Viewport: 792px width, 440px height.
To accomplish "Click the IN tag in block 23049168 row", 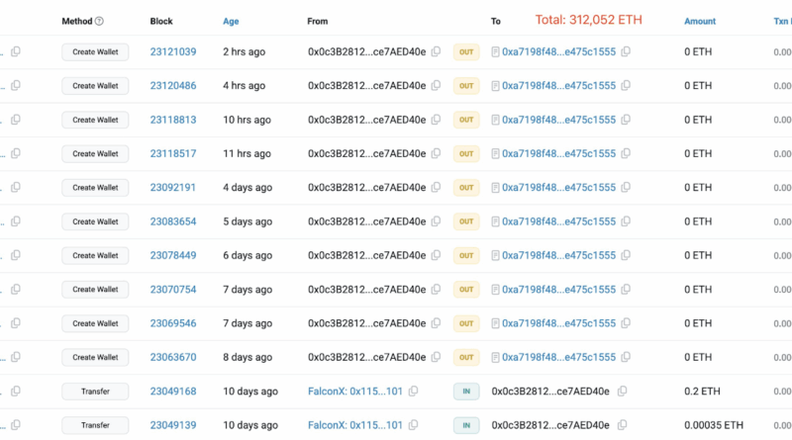I will pos(466,391).
